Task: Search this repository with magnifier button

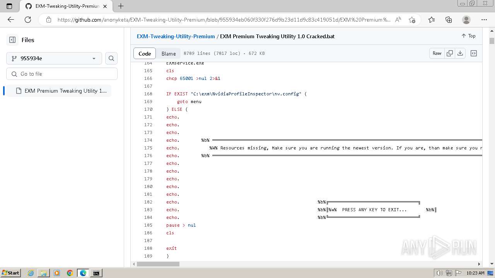Action: pos(111,58)
